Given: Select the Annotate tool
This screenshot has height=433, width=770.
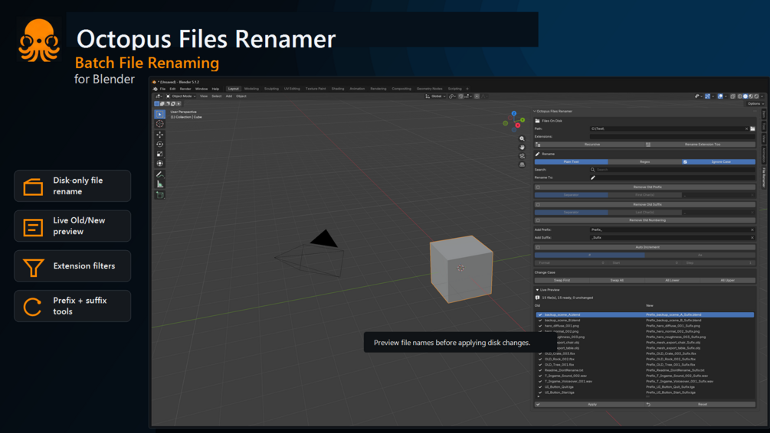Looking at the screenshot, I should click(159, 174).
